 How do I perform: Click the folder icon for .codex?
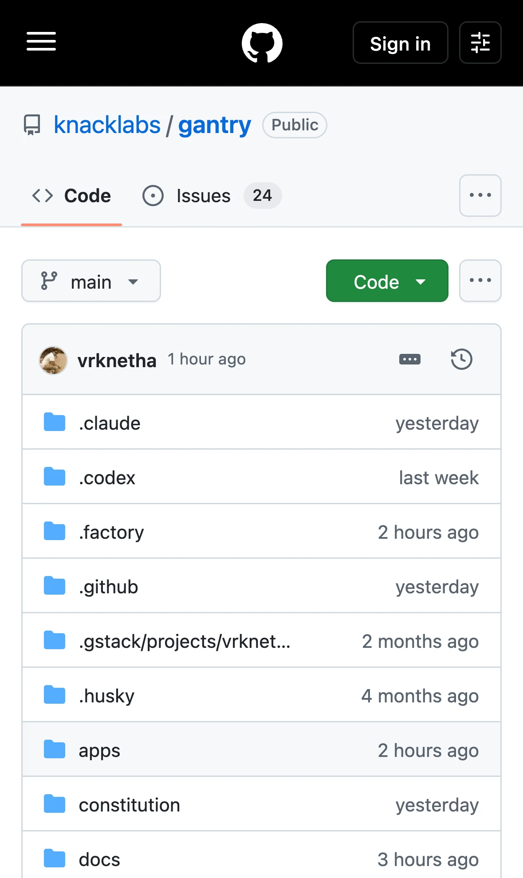55,477
